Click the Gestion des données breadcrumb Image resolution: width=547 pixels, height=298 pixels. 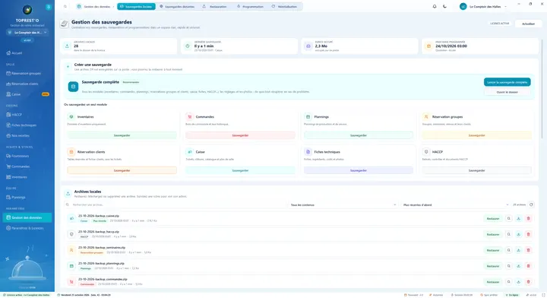point(94,6)
